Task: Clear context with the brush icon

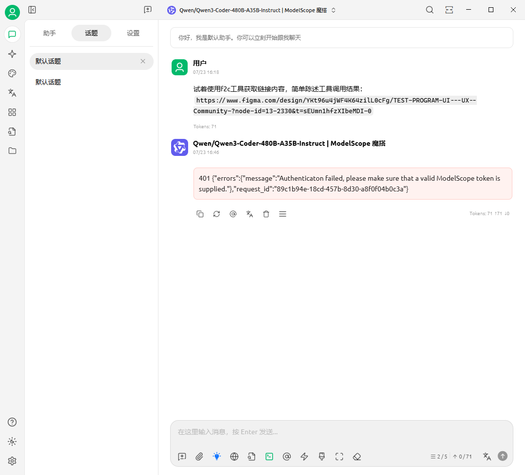Action: pyautogui.click(x=322, y=457)
